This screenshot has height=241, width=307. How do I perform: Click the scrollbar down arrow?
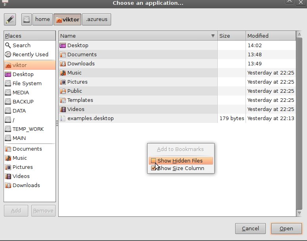(299, 213)
